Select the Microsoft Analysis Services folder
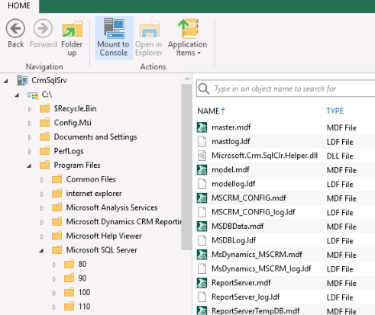Screen dimensions: 375x315 [112, 207]
